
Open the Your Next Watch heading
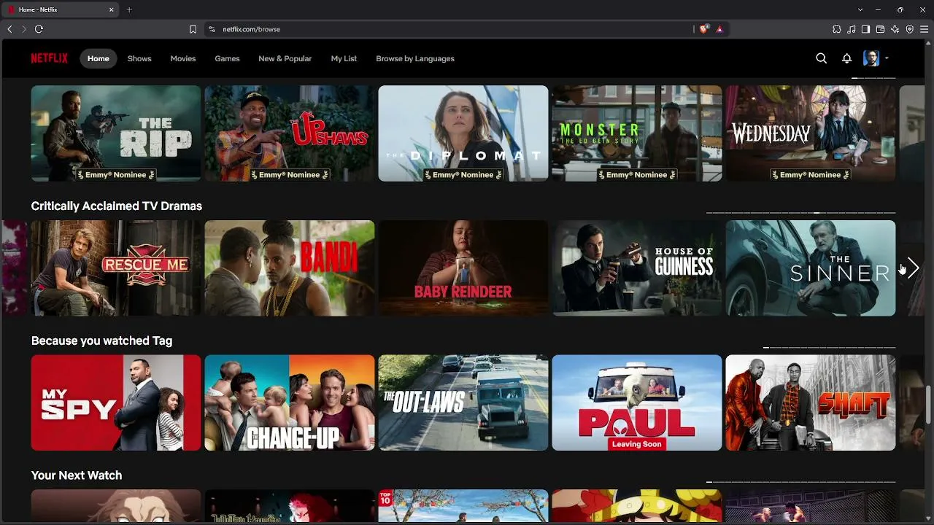tap(77, 475)
